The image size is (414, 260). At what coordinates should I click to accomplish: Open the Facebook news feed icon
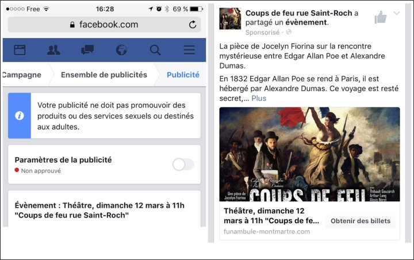point(20,49)
